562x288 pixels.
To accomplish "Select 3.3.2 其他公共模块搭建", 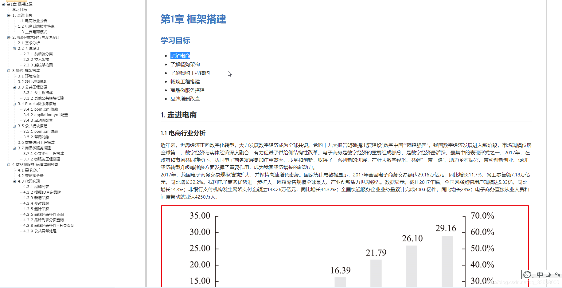I will click(44, 98).
